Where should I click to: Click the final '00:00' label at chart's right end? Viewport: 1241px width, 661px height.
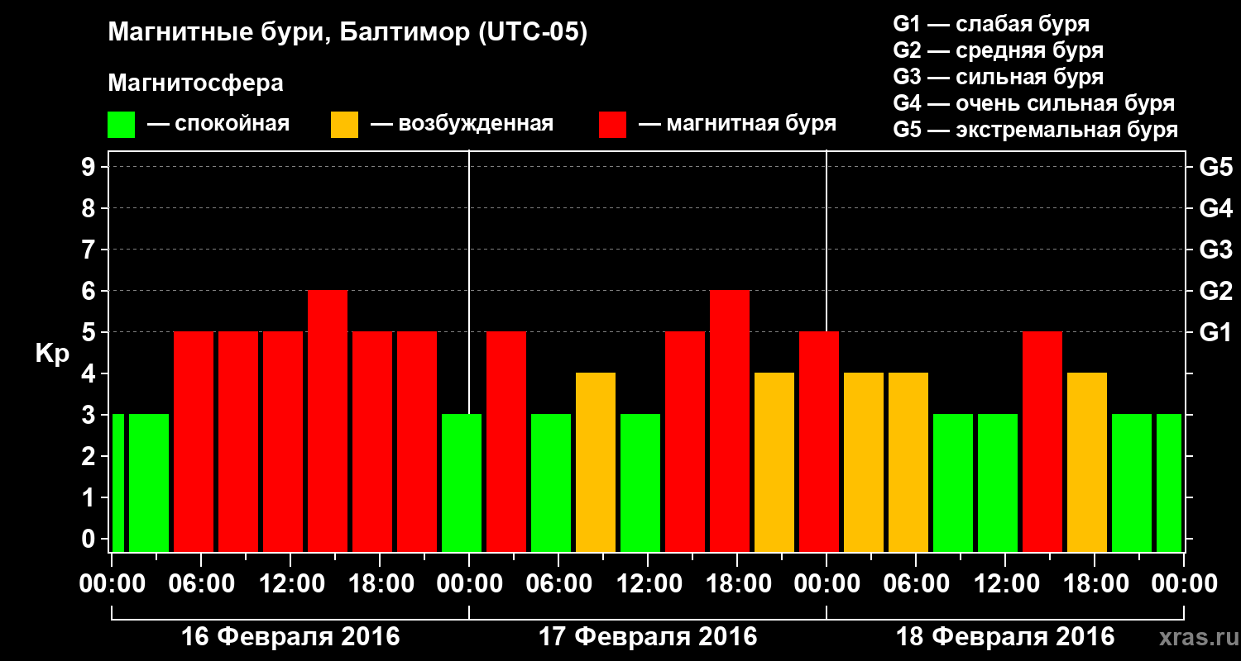[x=1184, y=583]
